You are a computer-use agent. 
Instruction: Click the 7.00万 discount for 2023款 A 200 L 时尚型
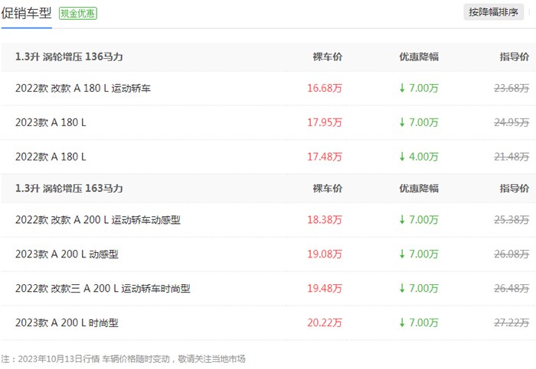pyautogui.click(x=423, y=323)
